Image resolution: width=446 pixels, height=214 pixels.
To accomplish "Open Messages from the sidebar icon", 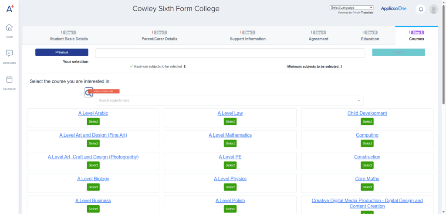I will [9, 53].
